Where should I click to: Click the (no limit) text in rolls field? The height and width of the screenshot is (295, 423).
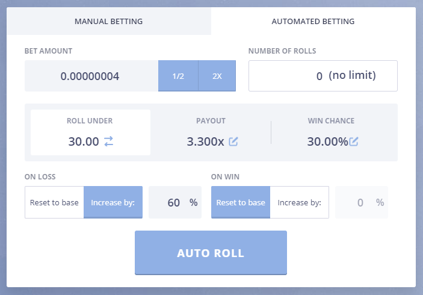352,75
